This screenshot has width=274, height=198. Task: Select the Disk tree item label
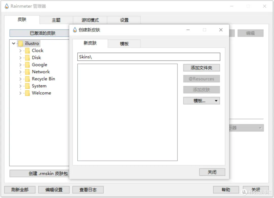click(36, 58)
